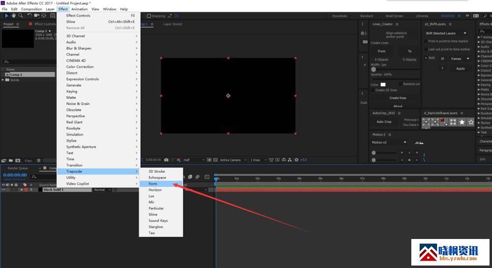The width and height of the screenshot is (492, 268).
Task: Open Shift Selected Layers dropdown
Action: pyautogui.click(x=446, y=33)
